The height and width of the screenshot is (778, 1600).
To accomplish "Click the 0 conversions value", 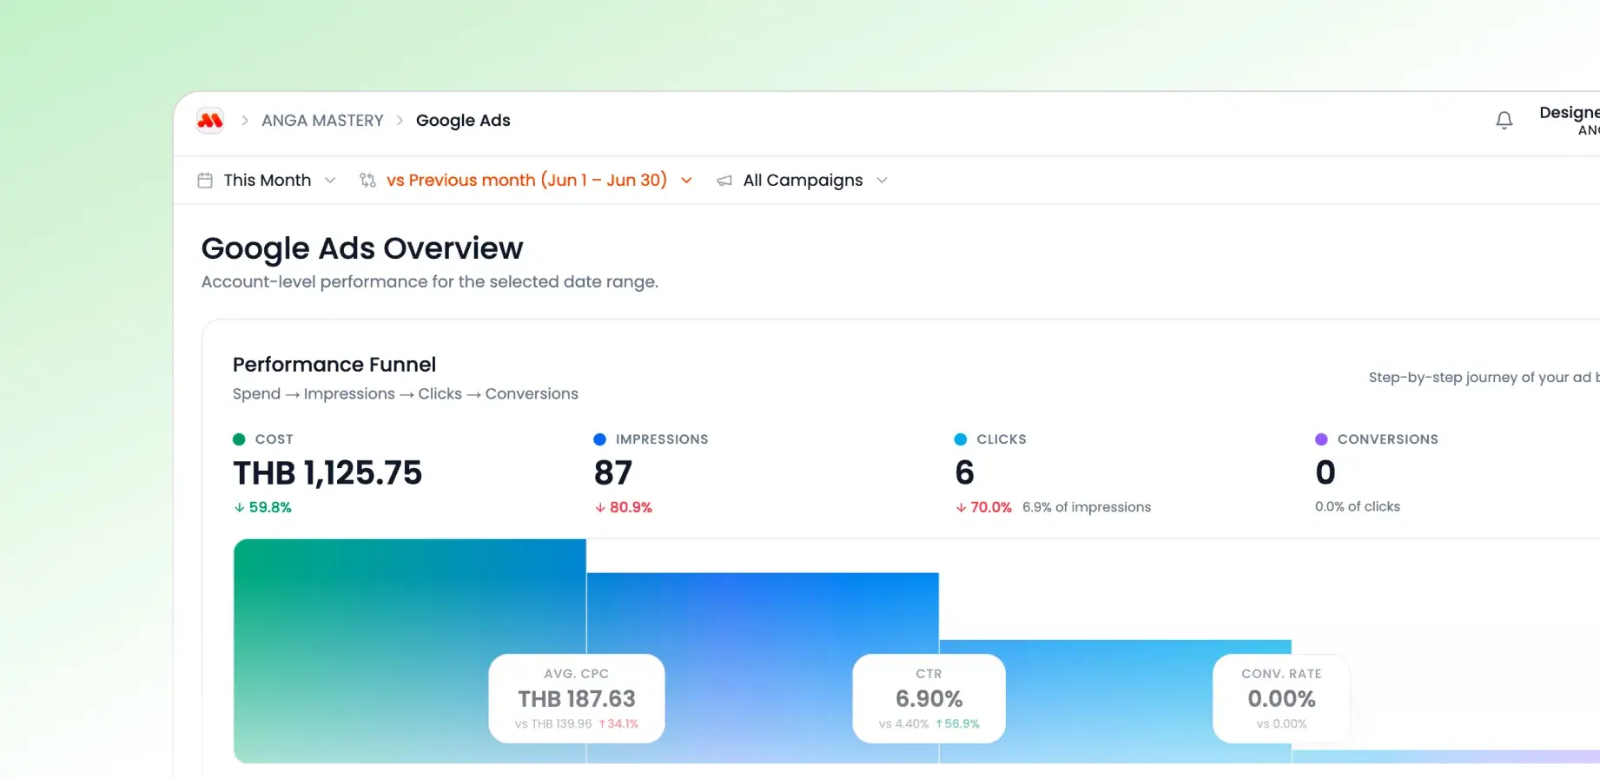I will click(1326, 473).
